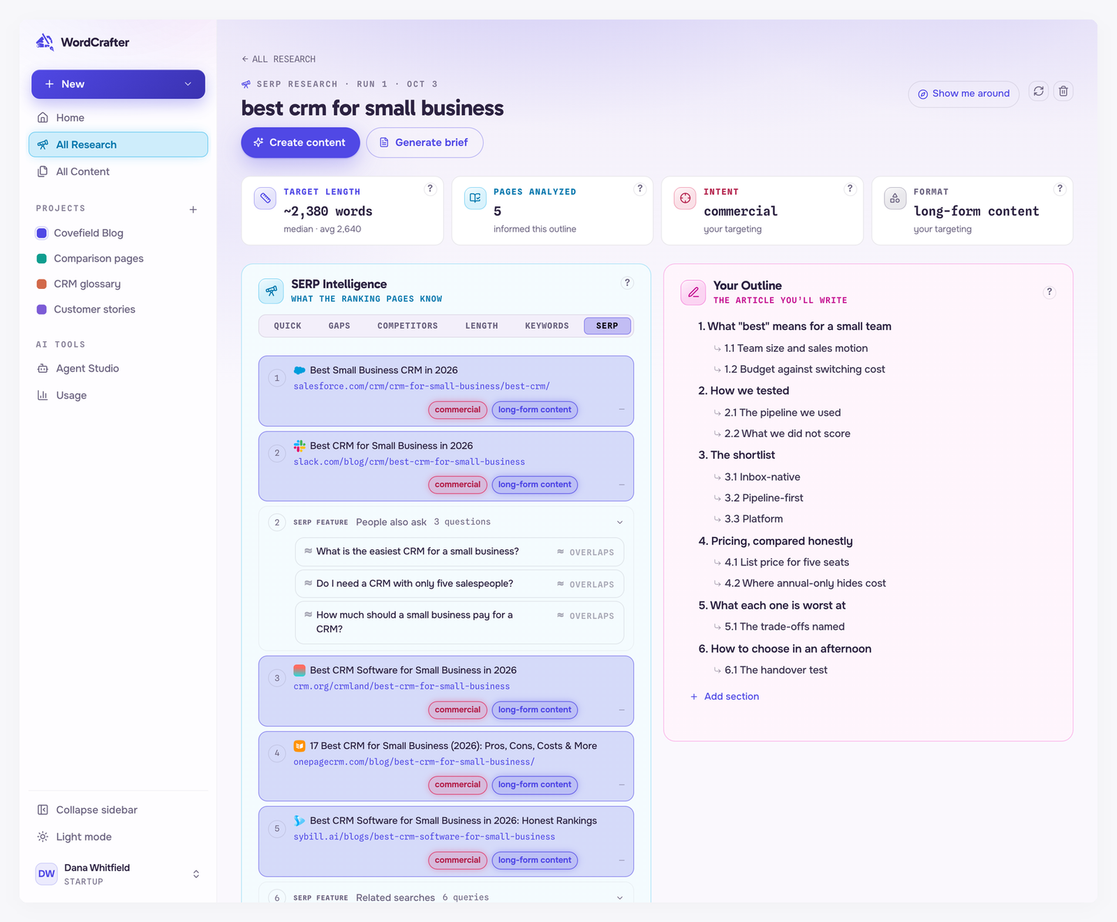Click the Covefield Blog color swatch

42,233
